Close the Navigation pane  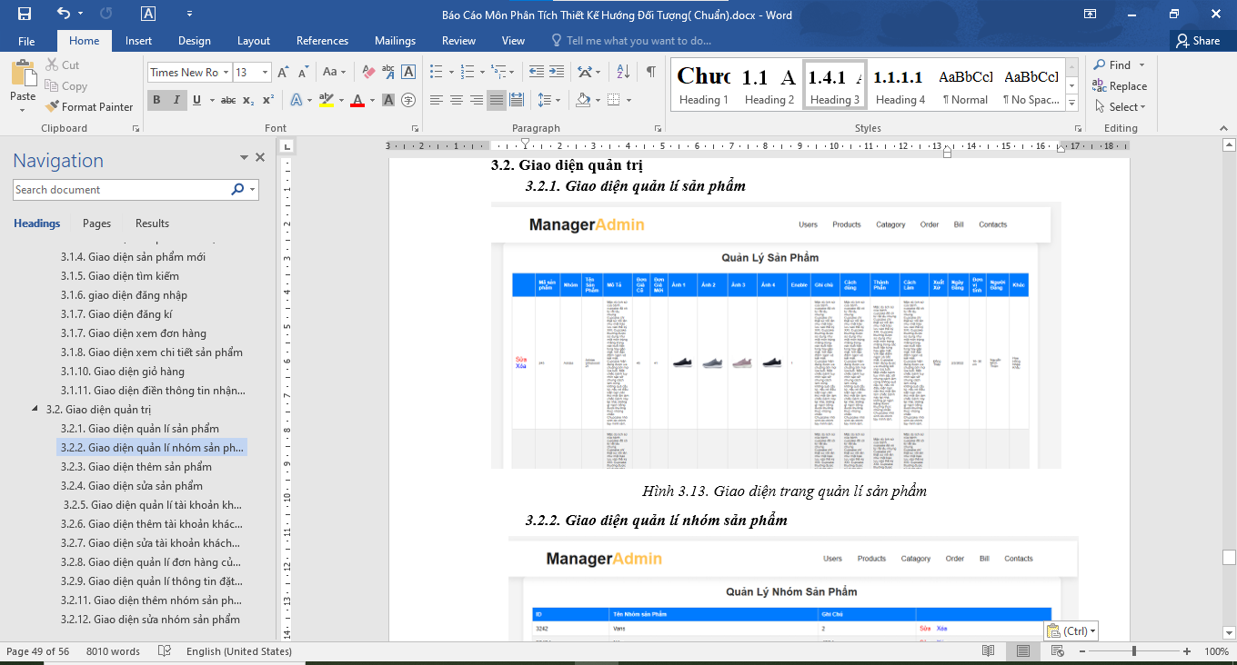click(260, 157)
